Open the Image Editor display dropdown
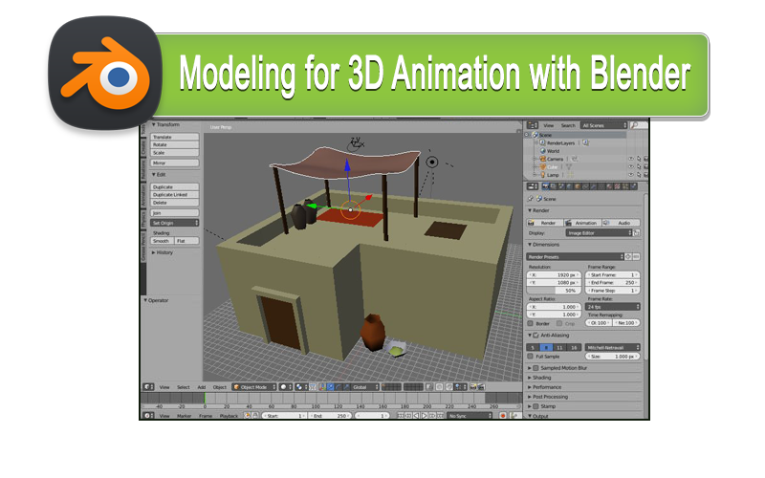The image size is (765, 478). (600, 233)
